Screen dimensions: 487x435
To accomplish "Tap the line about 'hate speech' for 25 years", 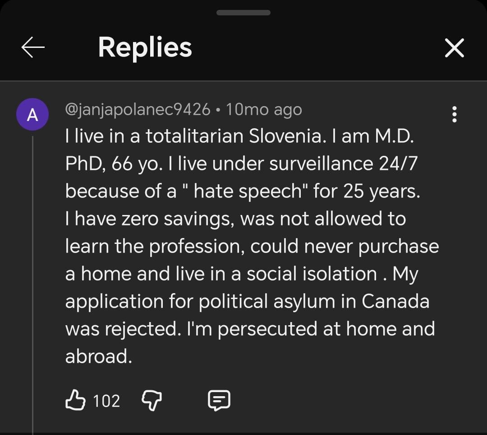I will tap(242, 191).
